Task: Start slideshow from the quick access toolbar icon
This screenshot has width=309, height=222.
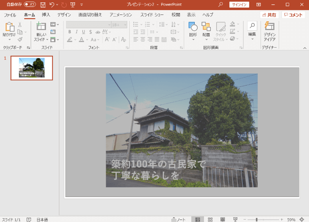Action: tap(73, 5)
